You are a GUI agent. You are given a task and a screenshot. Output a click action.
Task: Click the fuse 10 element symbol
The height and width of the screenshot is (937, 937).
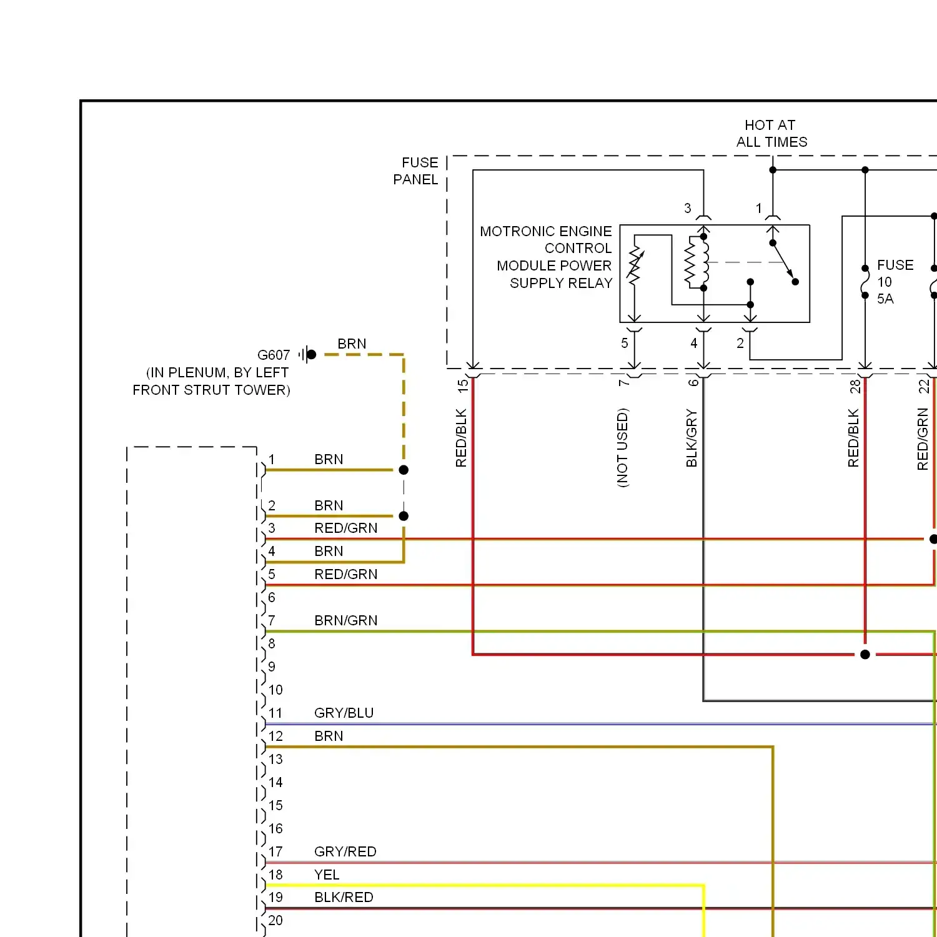click(865, 282)
